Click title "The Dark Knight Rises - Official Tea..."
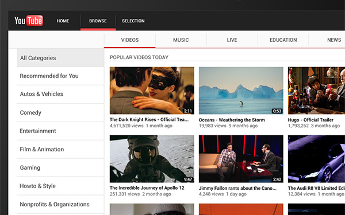The height and width of the screenshot is (215, 345). [x=149, y=120]
